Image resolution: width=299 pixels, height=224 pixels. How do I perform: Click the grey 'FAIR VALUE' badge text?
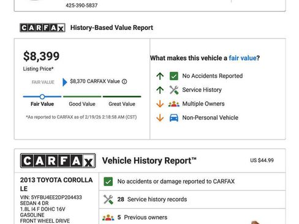tap(43, 82)
